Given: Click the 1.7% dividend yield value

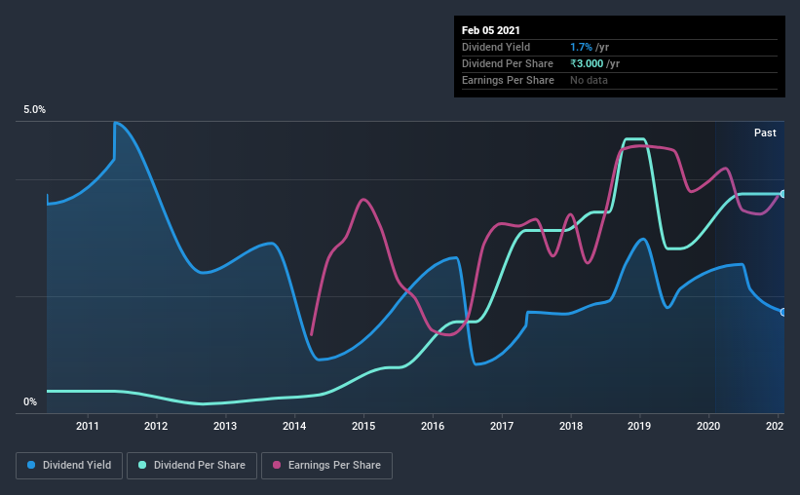Looking at the screenshot, I should [581, 47].
